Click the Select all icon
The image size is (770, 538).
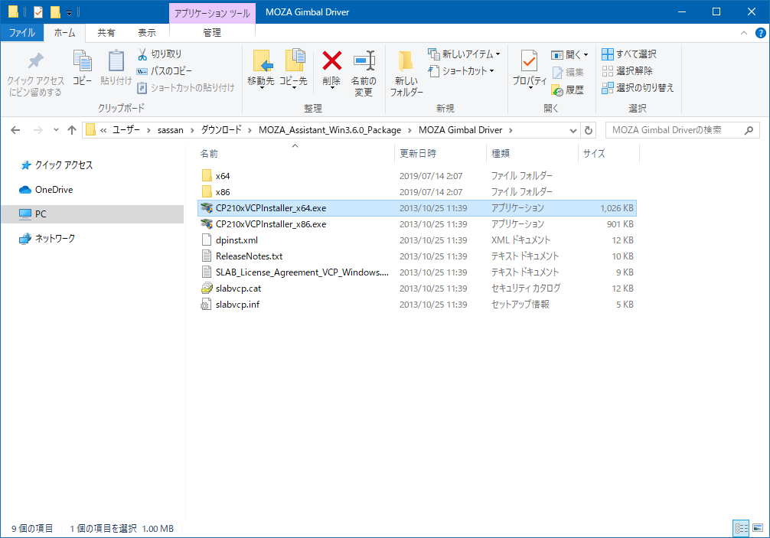click(x=608, y=54)
